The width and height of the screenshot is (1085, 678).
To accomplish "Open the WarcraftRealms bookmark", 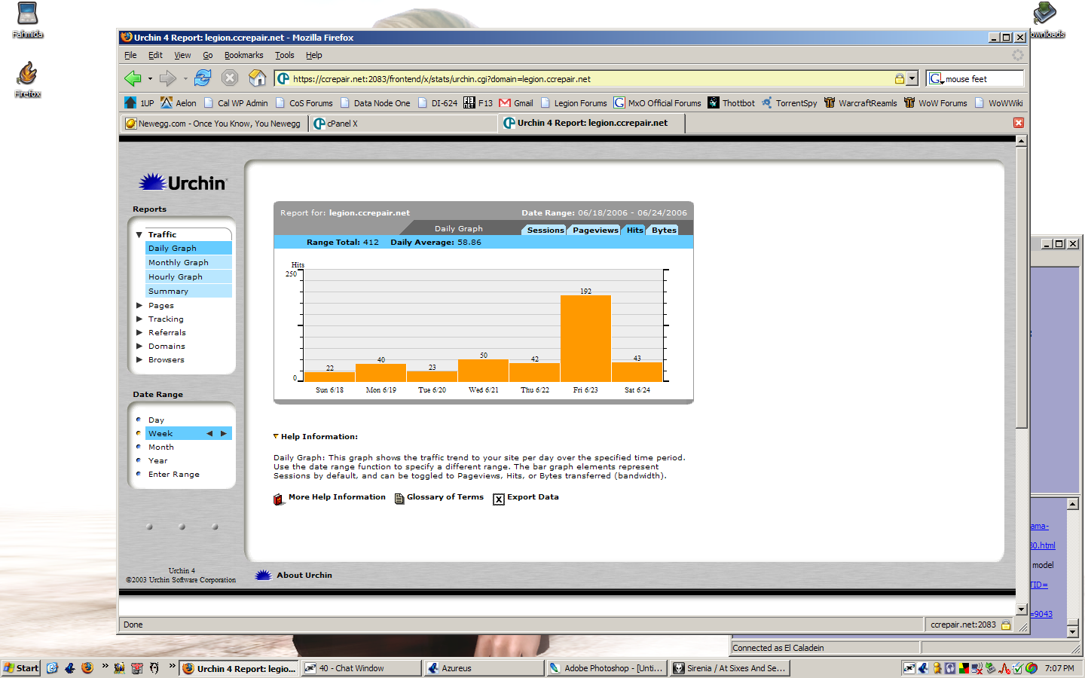I will (860, 103).
